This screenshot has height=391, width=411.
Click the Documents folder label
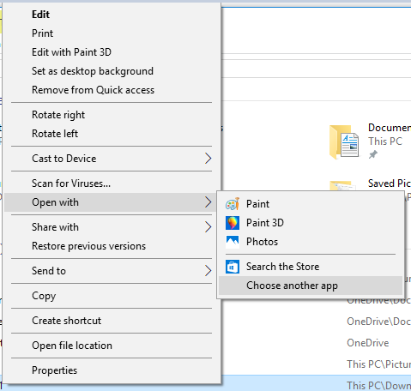390,128
